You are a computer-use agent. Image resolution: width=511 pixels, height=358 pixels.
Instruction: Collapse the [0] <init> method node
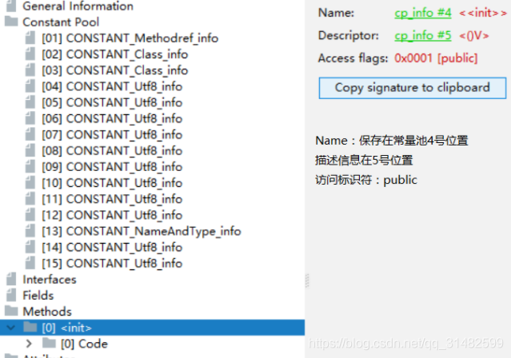coord(10,328)
